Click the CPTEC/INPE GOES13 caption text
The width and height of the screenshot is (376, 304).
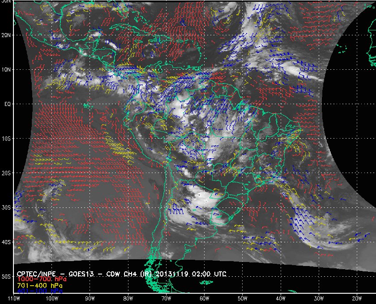[x=121, y=274]
